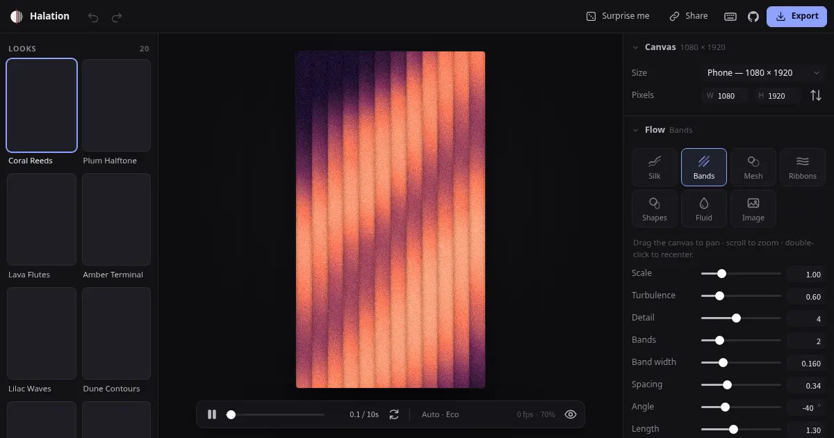Adjust the Scale slider

pyautogui.click(x=741, y=274)
